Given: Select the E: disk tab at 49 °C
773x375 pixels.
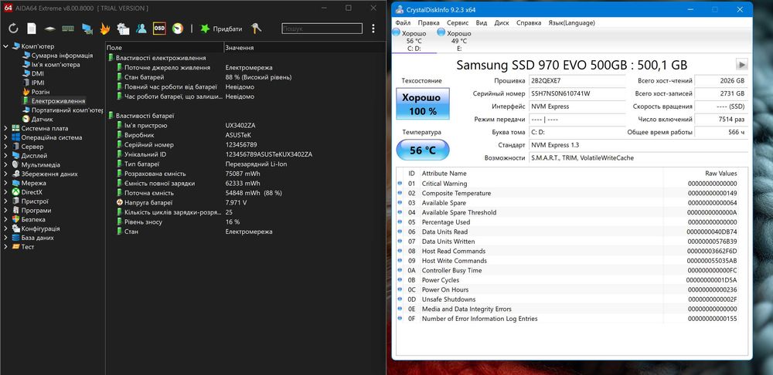Looking at the screenshot, I should [458, 41].
